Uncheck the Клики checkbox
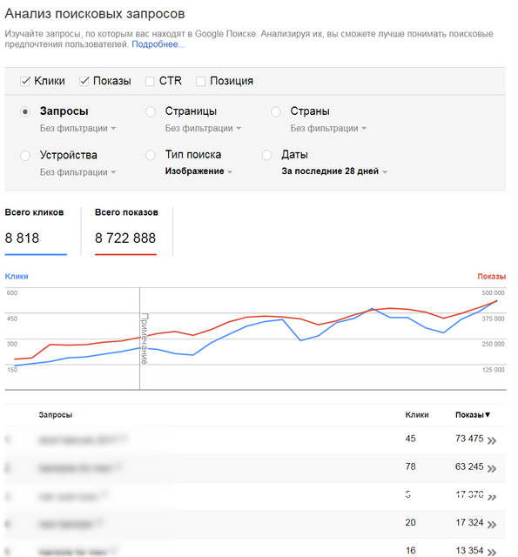The width and height of the screenshot is (518, 557). click(x=25, y=81)
